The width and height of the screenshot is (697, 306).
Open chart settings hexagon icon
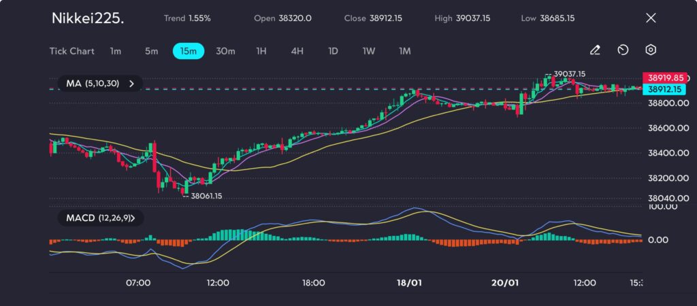coord(651,50)
